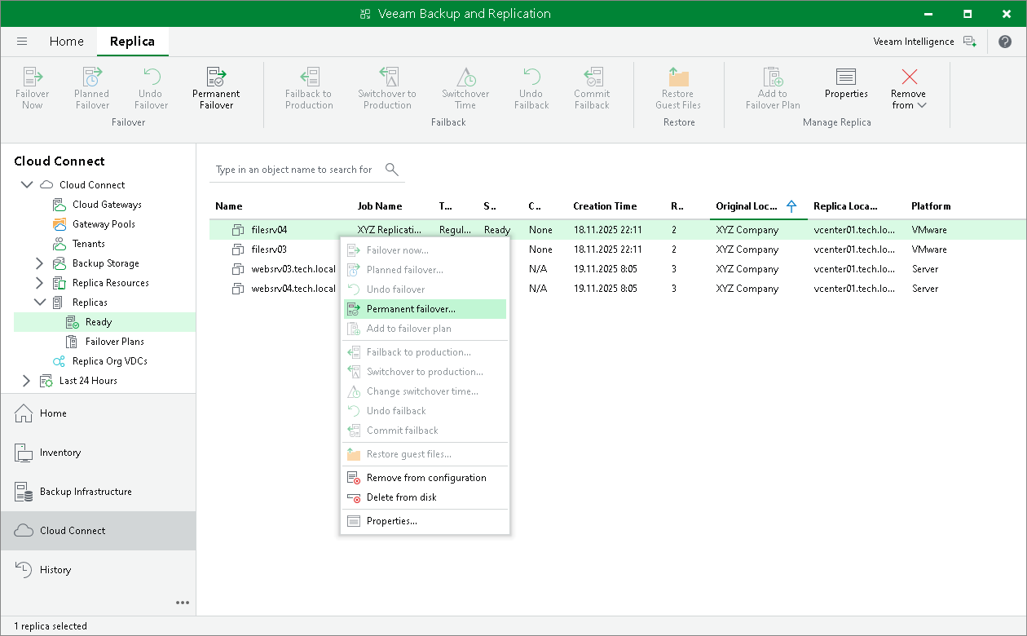1027x636 pixels.
Task: Choose Permanent failover from context menu
Action: pyautogui.click(x=411, y=309)
